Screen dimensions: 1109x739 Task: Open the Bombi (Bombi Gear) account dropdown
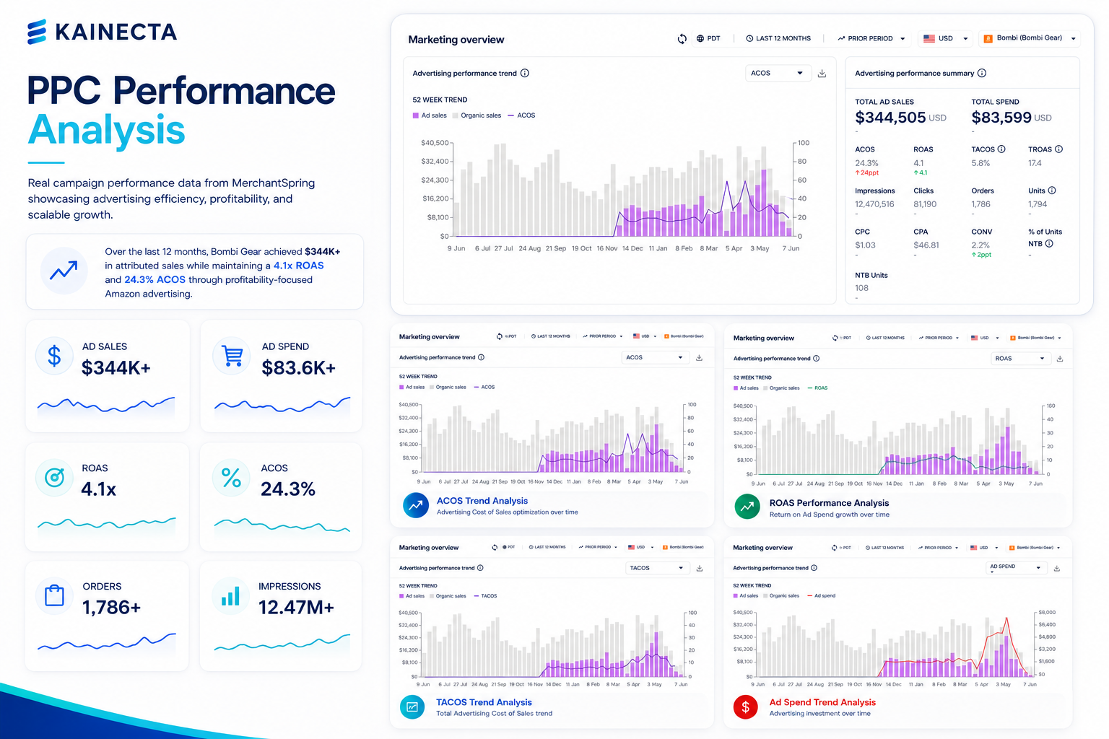click(x=1030, y=39)
